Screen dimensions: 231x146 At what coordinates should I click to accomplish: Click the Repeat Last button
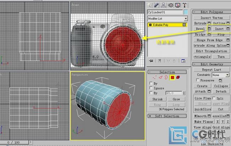211,70
